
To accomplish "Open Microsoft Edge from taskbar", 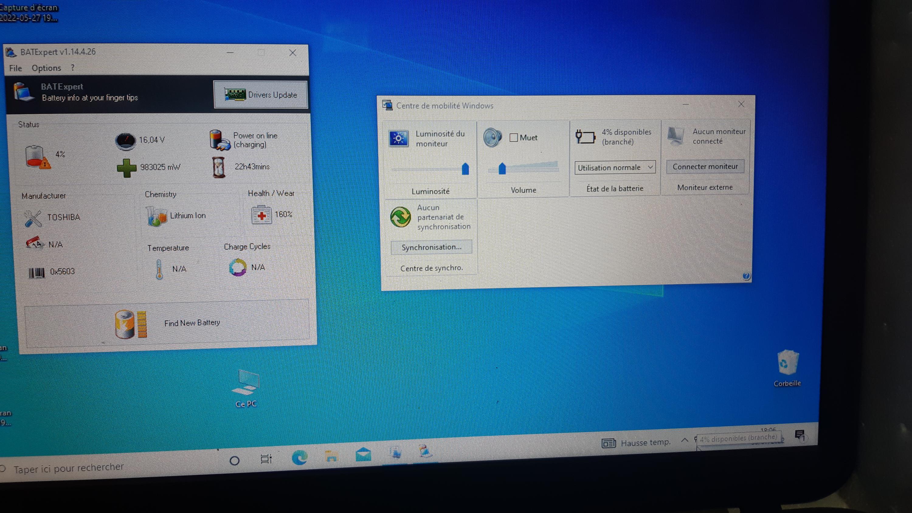I will coord(299,458).
